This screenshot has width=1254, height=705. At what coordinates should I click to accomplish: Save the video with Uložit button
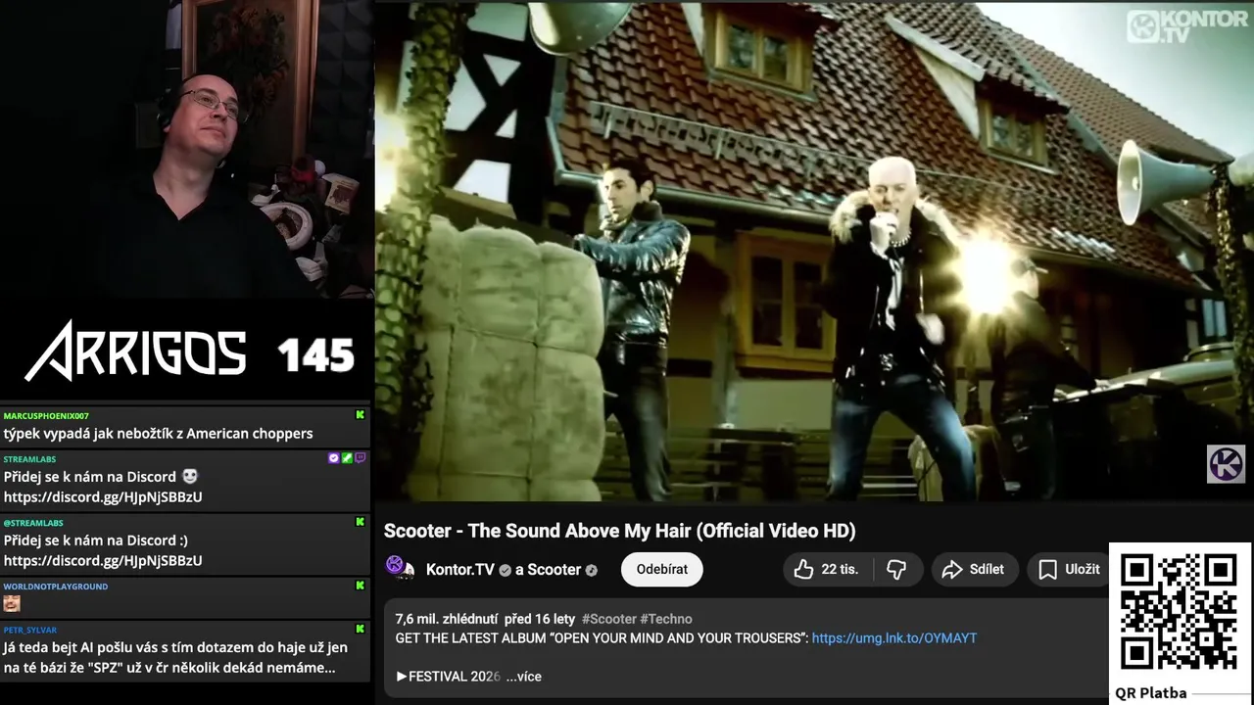1069,569
